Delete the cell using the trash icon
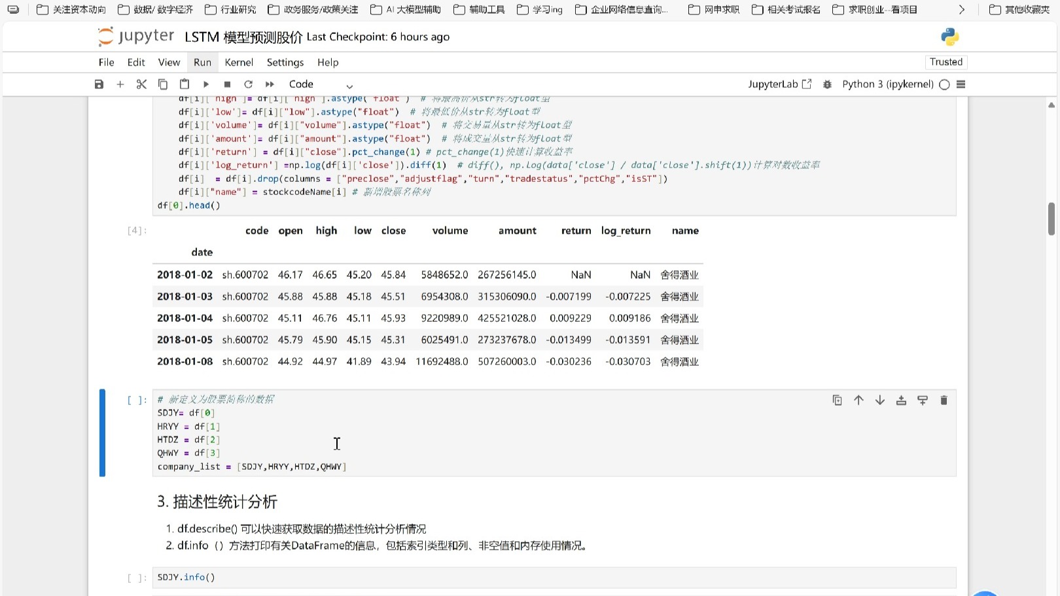The image size is (1060, 596). [944, 400]
